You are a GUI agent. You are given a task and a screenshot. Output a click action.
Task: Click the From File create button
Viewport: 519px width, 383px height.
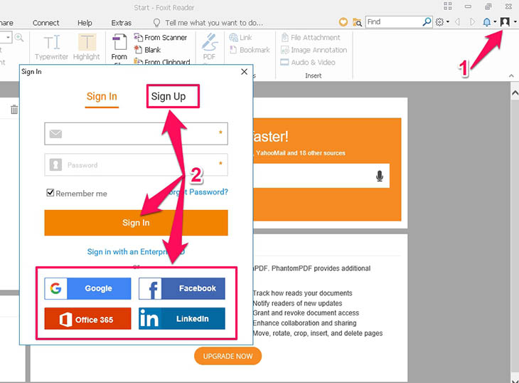click(119, 48)
